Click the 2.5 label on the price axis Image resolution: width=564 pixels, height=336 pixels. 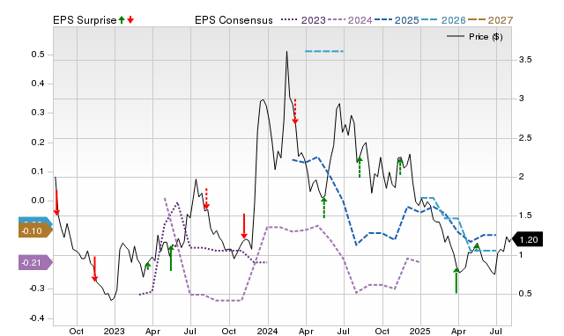(x=525, y=138)
